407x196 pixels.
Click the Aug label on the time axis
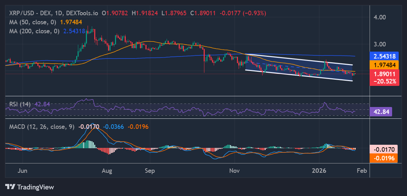(x=107, y=171)
